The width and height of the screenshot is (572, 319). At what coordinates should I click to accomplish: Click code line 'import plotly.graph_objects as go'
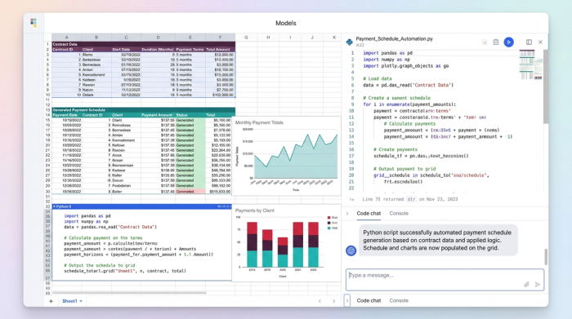[x=405, y=66]
